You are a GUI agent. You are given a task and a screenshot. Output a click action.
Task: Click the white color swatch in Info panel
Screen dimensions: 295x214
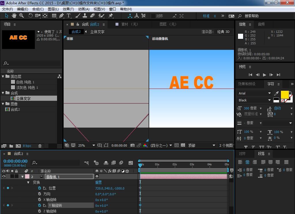point(241,36)
